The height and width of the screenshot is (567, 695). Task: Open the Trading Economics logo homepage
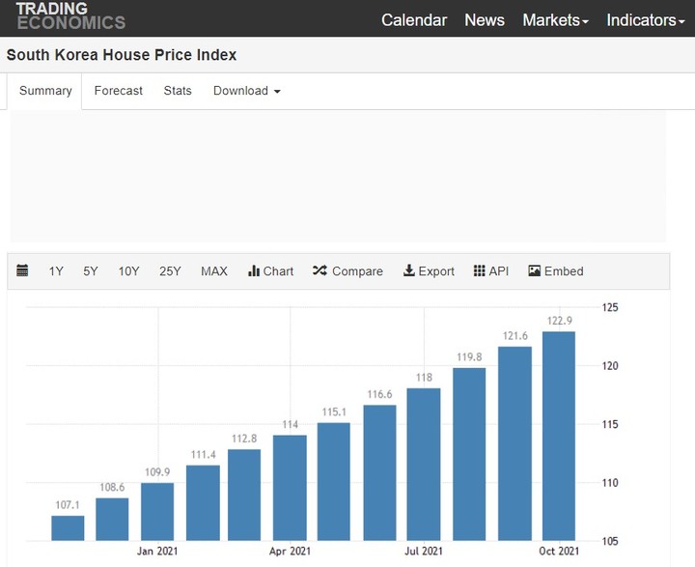(70, 16)
